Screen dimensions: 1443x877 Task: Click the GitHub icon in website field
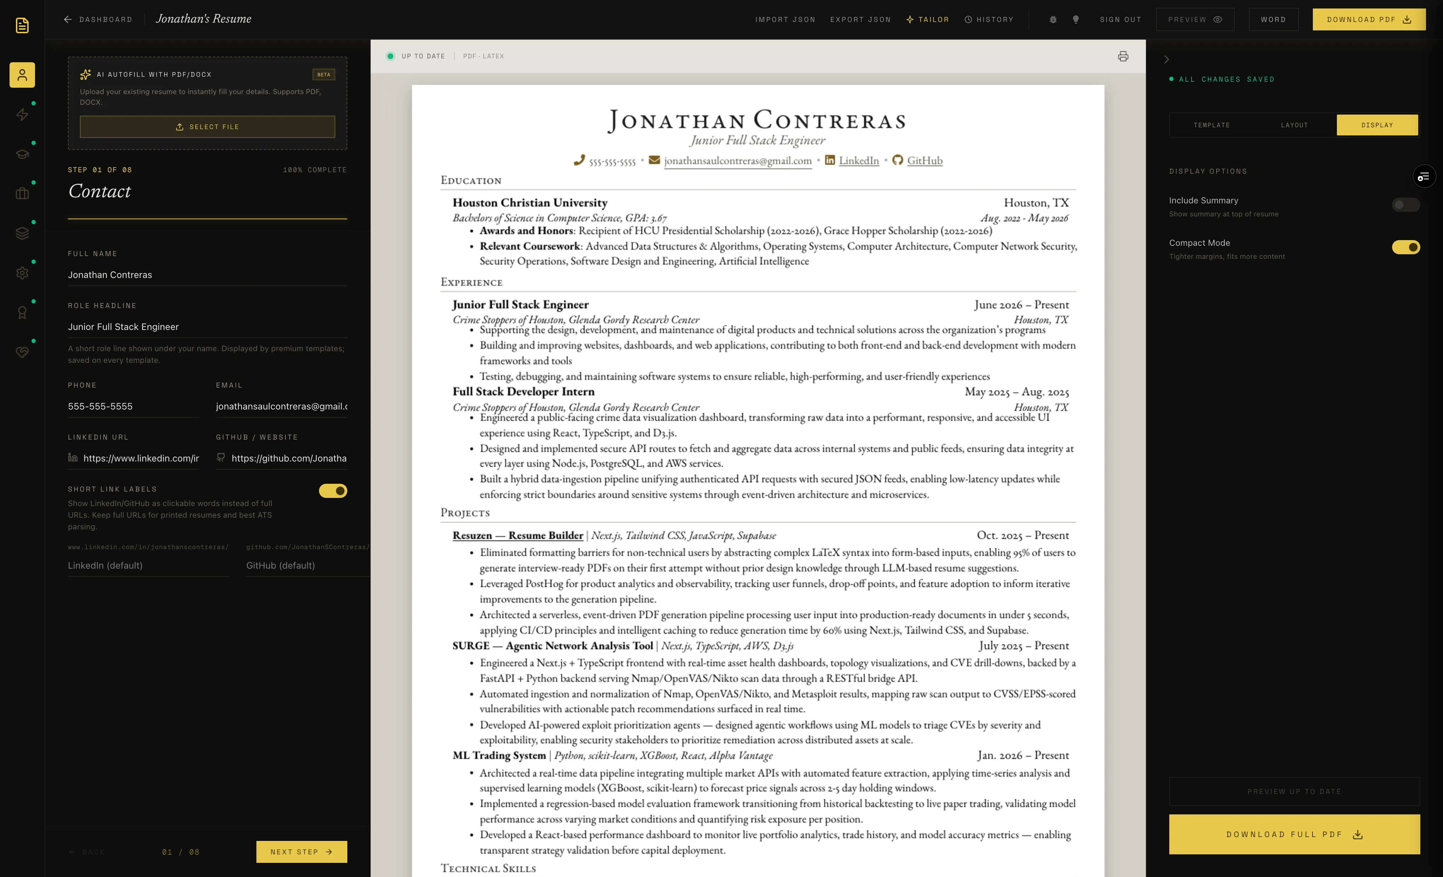[x=221, y=457]
